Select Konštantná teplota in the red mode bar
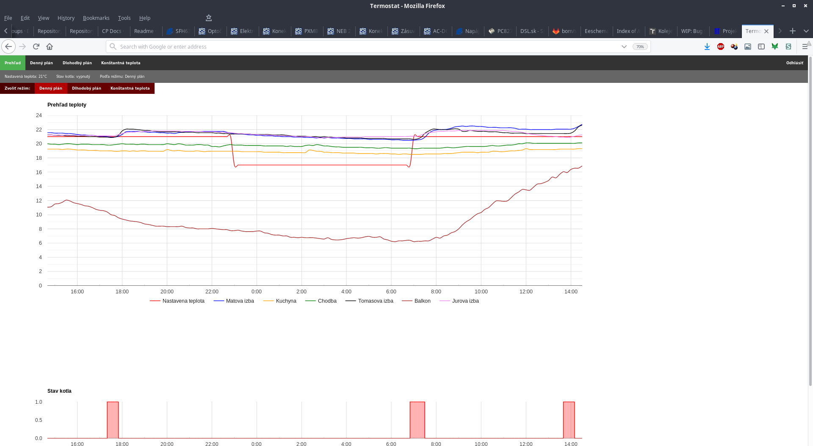The width and height of the screenshot is (813, 446). [x=130, y=88]
